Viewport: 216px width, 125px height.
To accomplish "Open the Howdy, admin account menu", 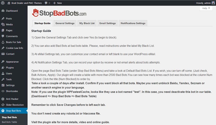I will (204, 3).
